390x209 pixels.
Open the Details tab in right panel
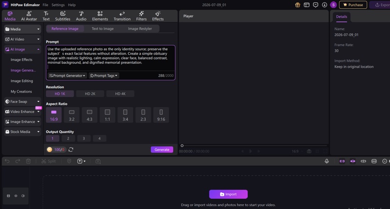pyautogui.click(x=342, y=17)
